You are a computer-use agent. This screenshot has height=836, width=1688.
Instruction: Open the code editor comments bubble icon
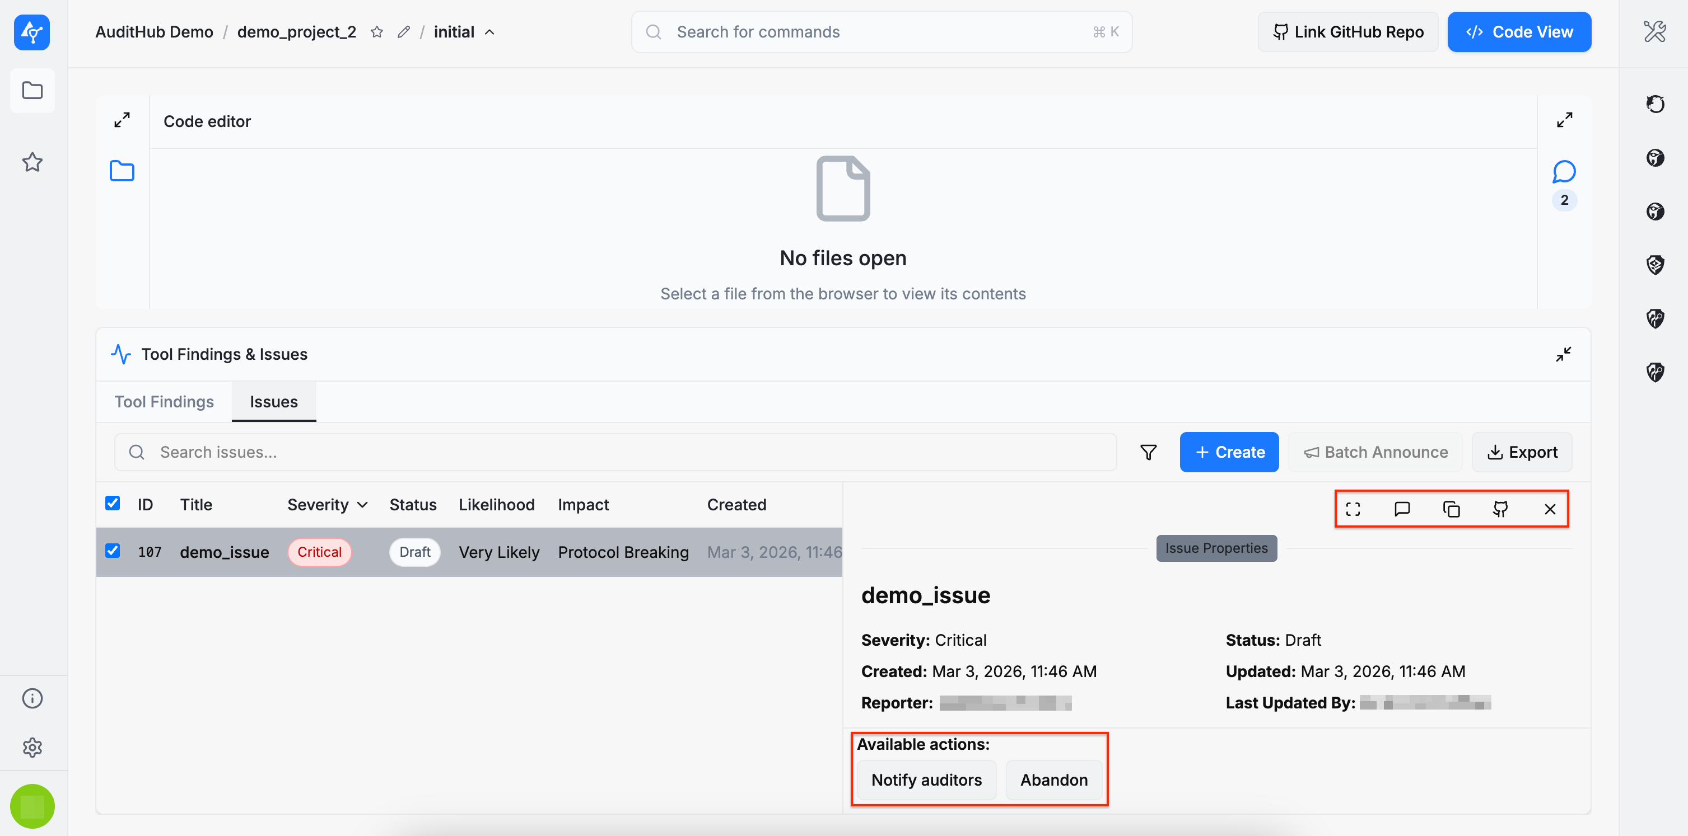1564,172
